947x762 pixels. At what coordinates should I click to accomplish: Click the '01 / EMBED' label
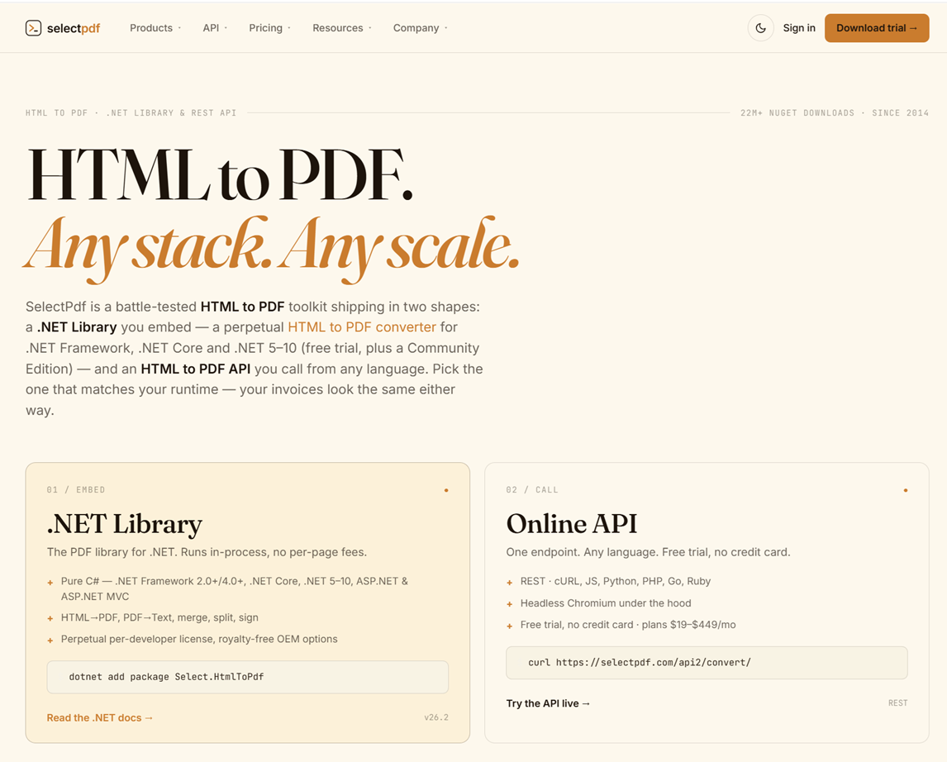pos(75,490)
